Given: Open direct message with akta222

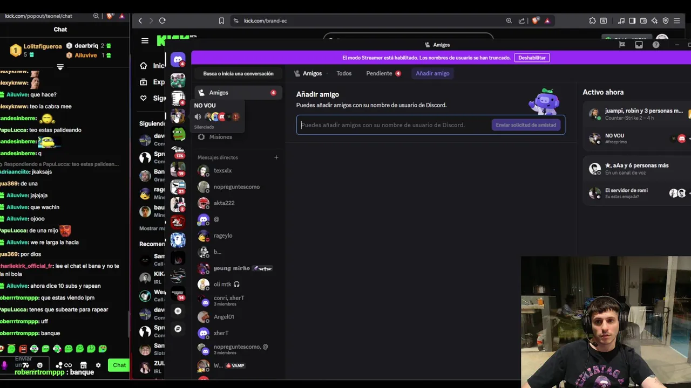Looking at the screenshot, I should pyautogui.click(x=238, y=203).
